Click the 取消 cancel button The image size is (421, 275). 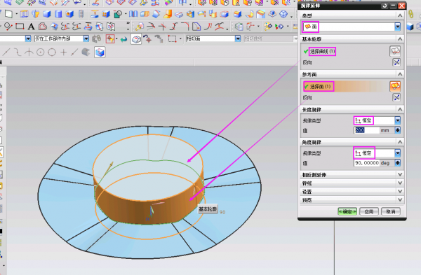click(x=391, y=211)
